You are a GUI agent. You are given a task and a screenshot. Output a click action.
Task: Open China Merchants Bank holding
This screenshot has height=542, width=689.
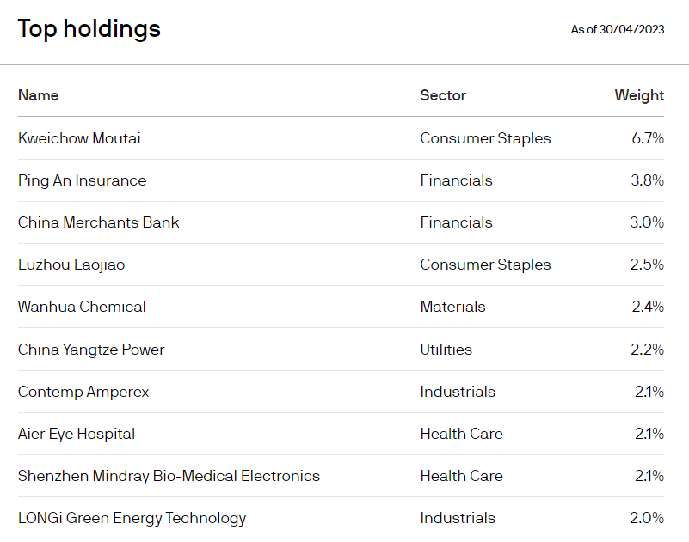pyautogui.click(x=99, y=222)
